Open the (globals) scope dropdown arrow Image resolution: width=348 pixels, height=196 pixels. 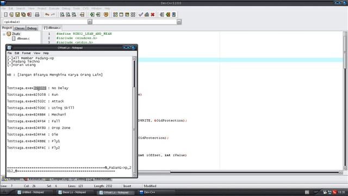90,22
